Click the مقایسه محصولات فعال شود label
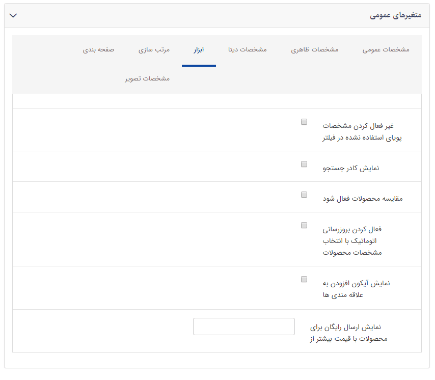 pyautogui.click(x=362, y=198)
